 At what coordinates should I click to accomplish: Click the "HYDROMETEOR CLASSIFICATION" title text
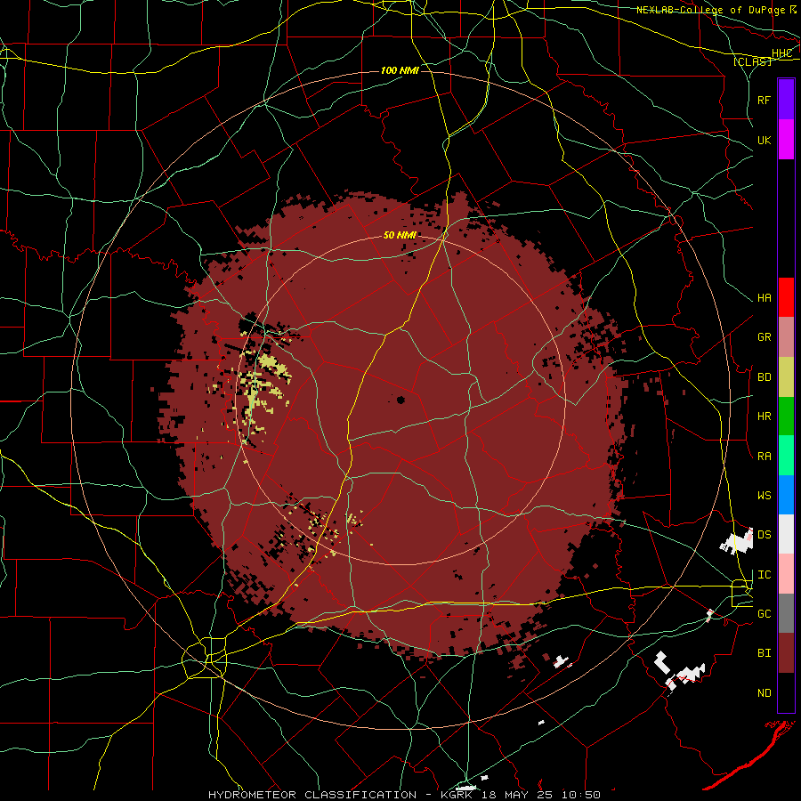312,795
